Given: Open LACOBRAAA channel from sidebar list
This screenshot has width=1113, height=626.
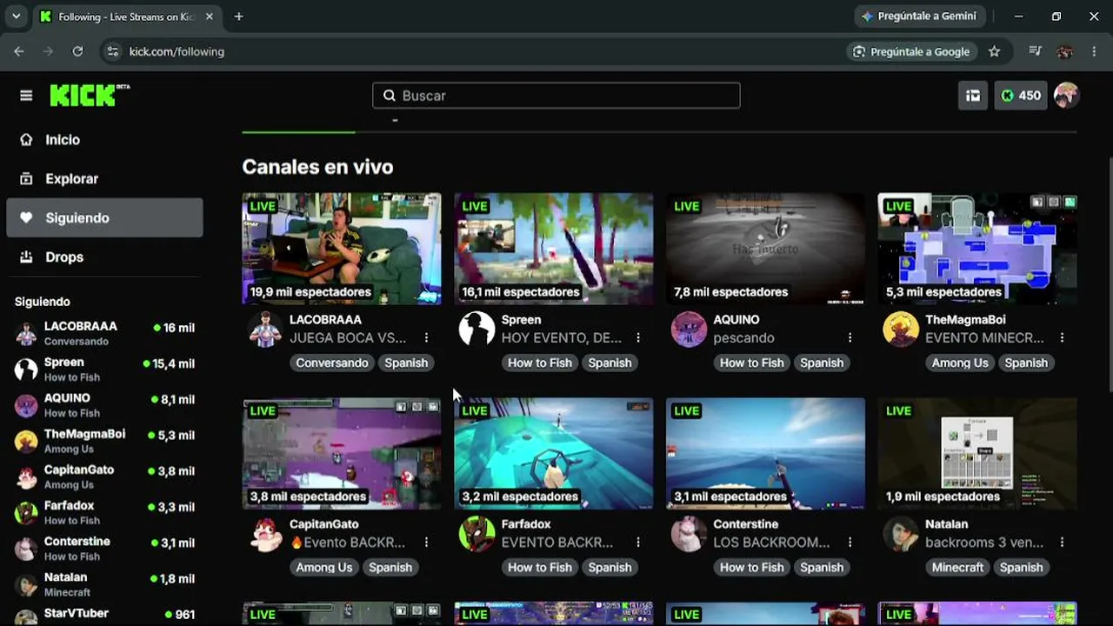Looking at the screenshot, I should click(104, 333).
